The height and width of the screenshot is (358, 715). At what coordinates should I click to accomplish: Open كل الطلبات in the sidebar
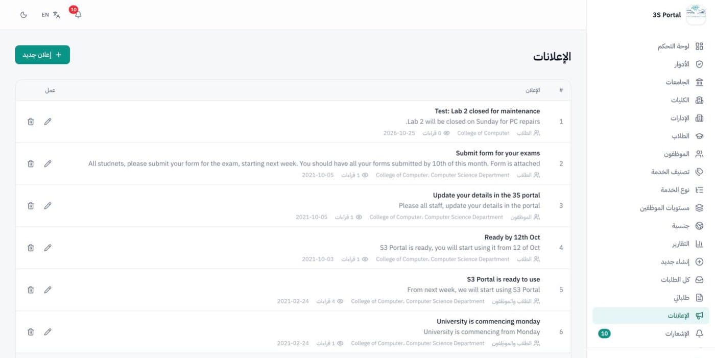click(651, 280)
